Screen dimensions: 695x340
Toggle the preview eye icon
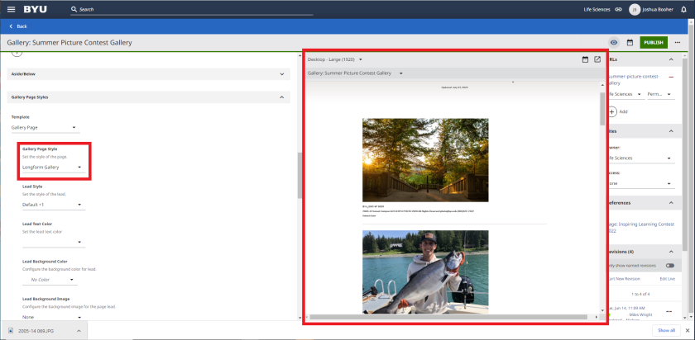pos(614,42)
